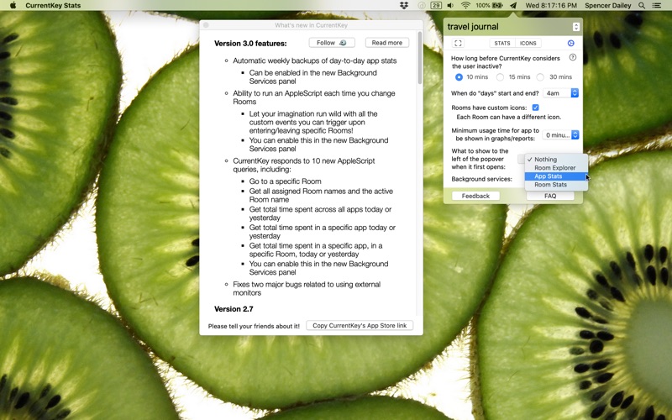Image resolution: width=672 pixels, height=420 pixels.
Task: Switch to the ICONS tab
Action: click(x=528, y=44)
